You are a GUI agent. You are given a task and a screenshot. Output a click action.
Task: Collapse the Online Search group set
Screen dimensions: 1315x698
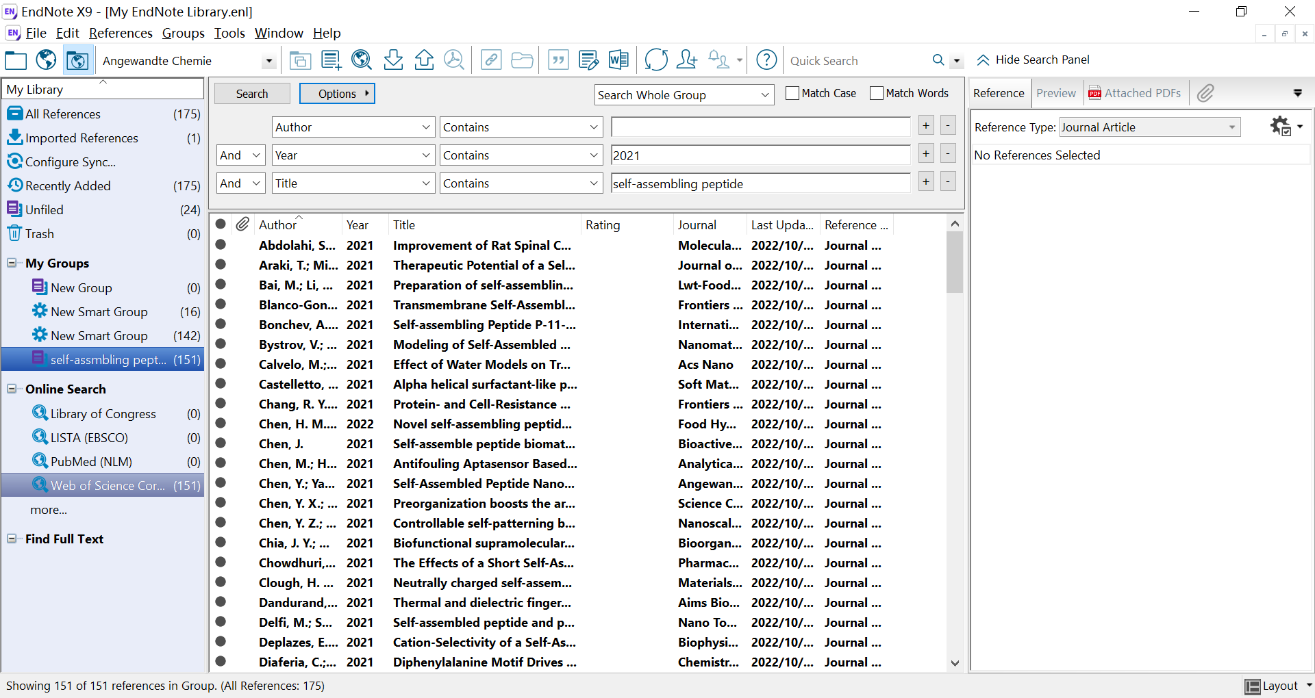click(12, 389)
